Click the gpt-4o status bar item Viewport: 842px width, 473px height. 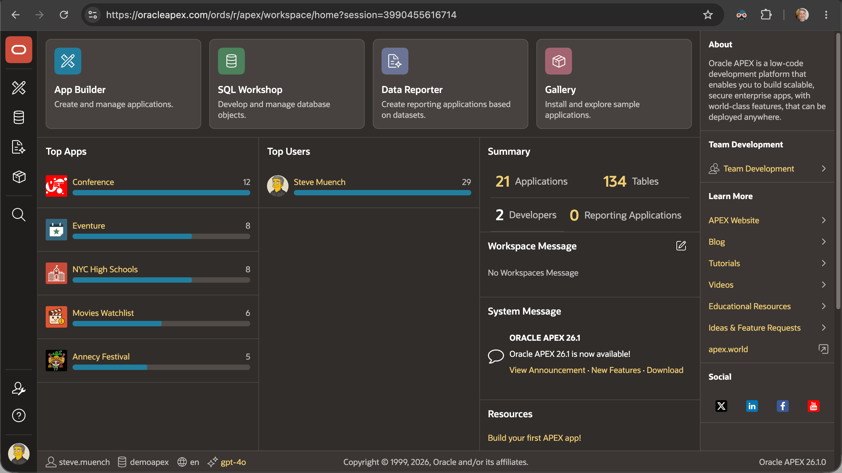click(x=227, y=462)
